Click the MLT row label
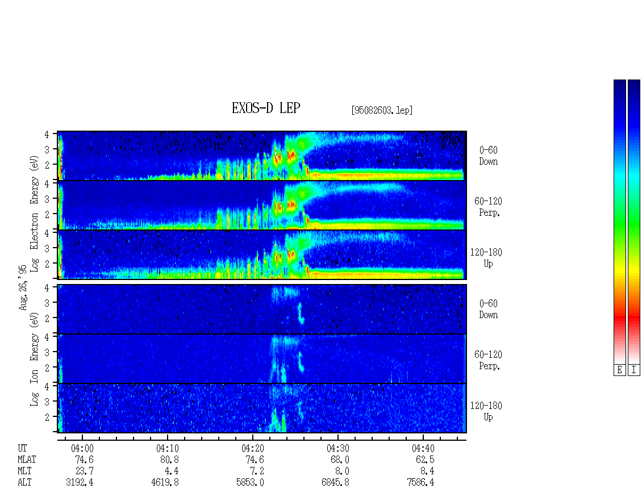642x497 pixels. point(24,471)
